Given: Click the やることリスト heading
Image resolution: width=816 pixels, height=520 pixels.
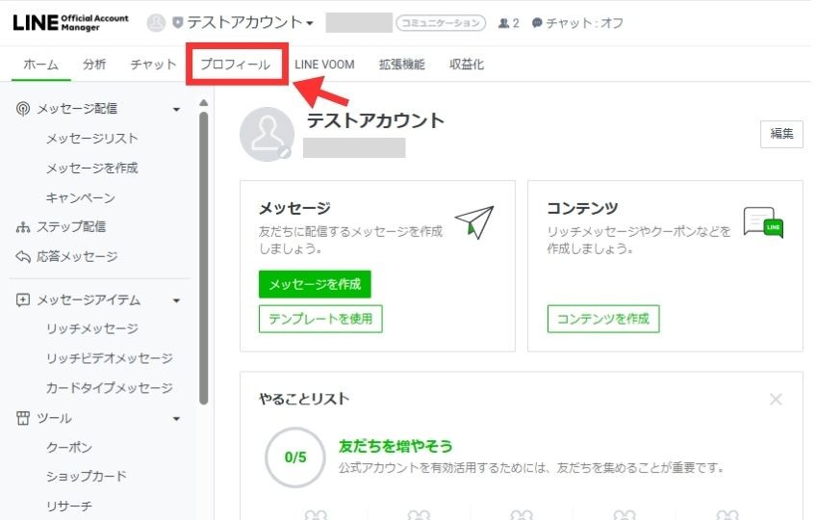Looking at the screenshot, I should click(x=304, y=399).
